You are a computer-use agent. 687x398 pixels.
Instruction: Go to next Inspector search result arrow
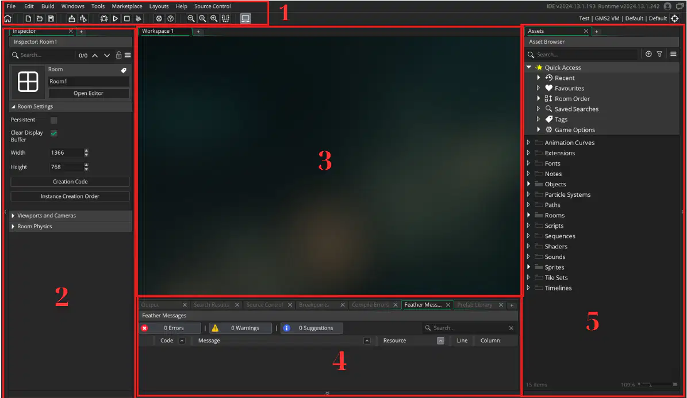(107, 55)
